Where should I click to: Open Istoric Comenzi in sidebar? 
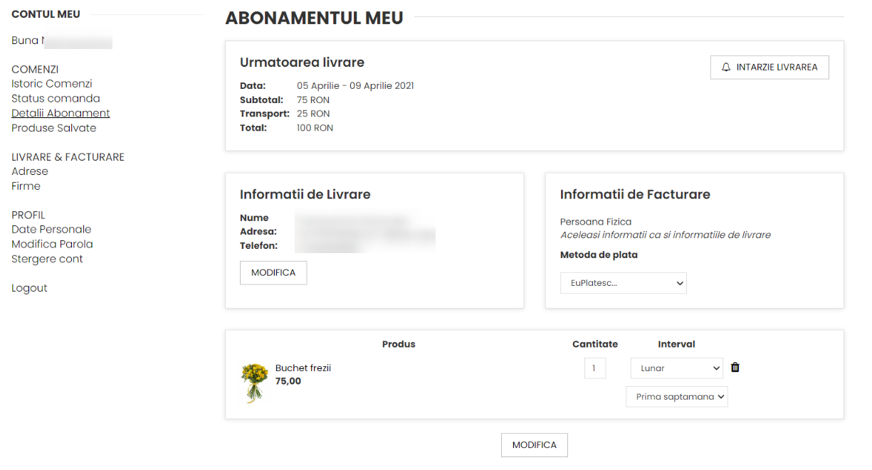pyautogui.click(x=52, y=84)
